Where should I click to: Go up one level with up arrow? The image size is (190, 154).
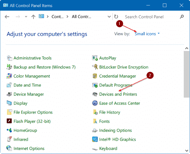(x=33, y=17)
